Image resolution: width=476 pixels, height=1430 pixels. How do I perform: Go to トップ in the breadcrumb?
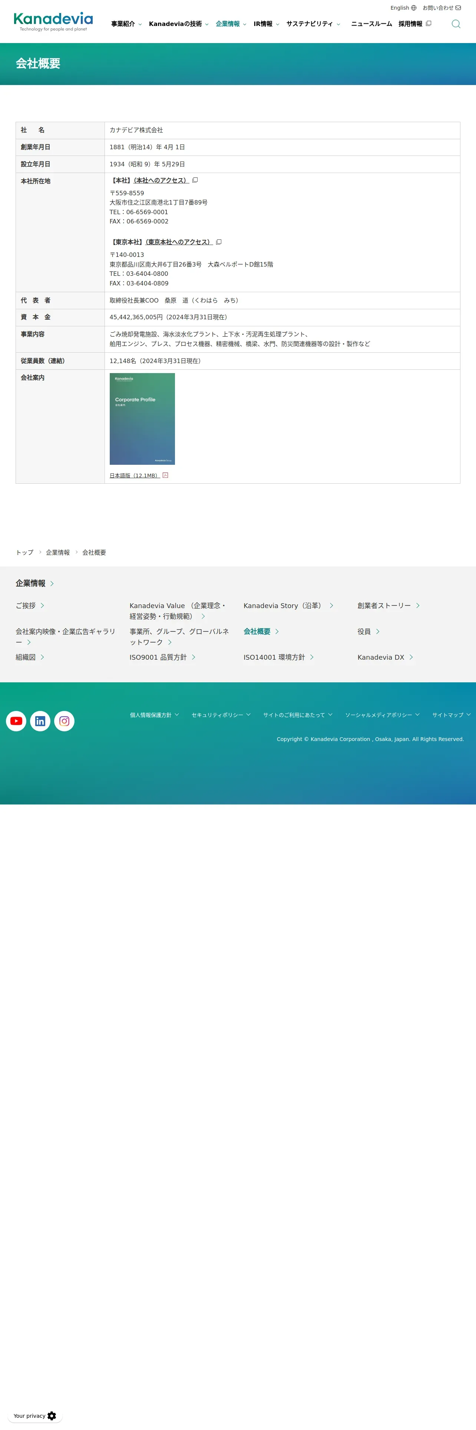pyautogui.click(x=24, y=552)
